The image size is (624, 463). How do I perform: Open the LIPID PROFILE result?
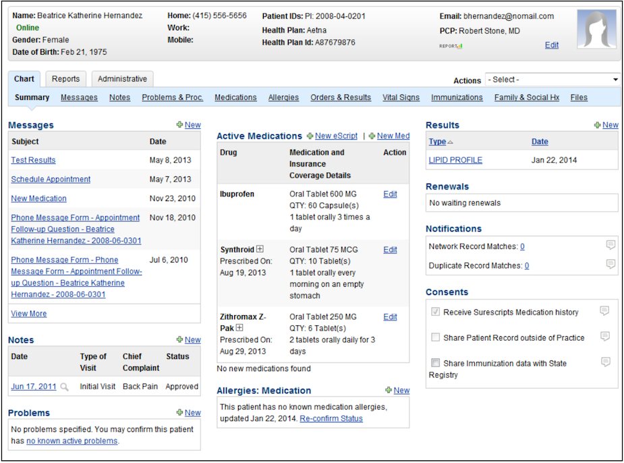point(455,160)
